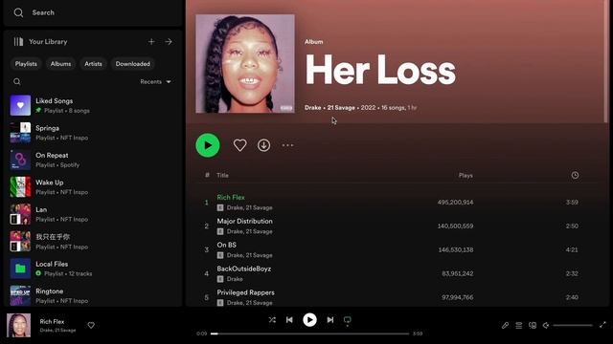Click play count 495,200,914

[455, 202]
